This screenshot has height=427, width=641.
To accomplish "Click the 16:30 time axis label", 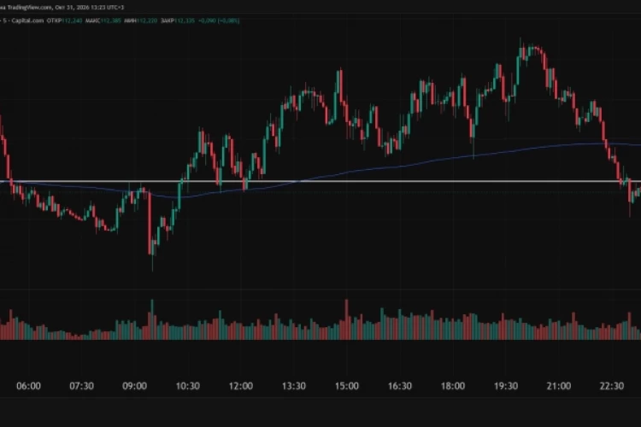I will 399,386.
